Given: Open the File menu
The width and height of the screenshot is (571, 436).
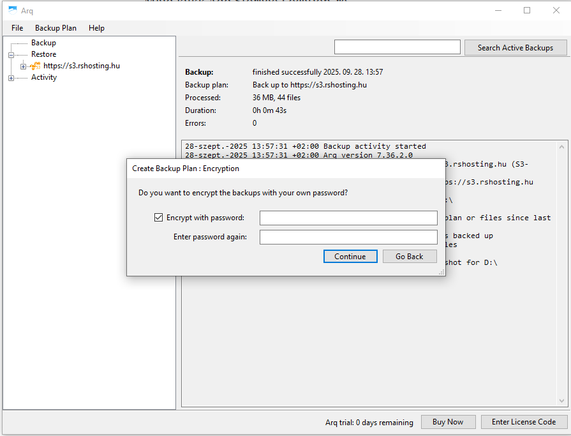Looking at the screenshot, I should pyautogui.click(x=17, y=28).
